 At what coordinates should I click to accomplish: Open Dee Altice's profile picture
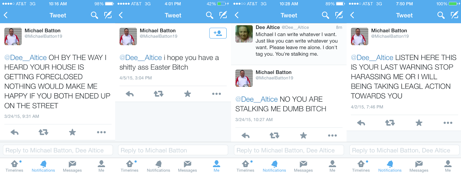[244, 34]
